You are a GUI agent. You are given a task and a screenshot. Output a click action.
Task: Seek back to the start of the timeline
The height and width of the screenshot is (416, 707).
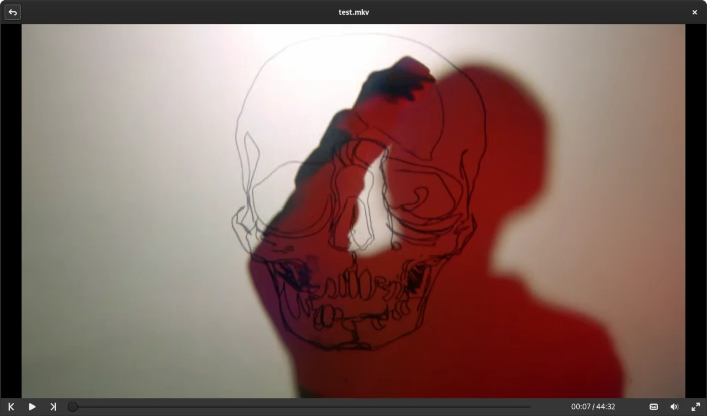[69, 407]
